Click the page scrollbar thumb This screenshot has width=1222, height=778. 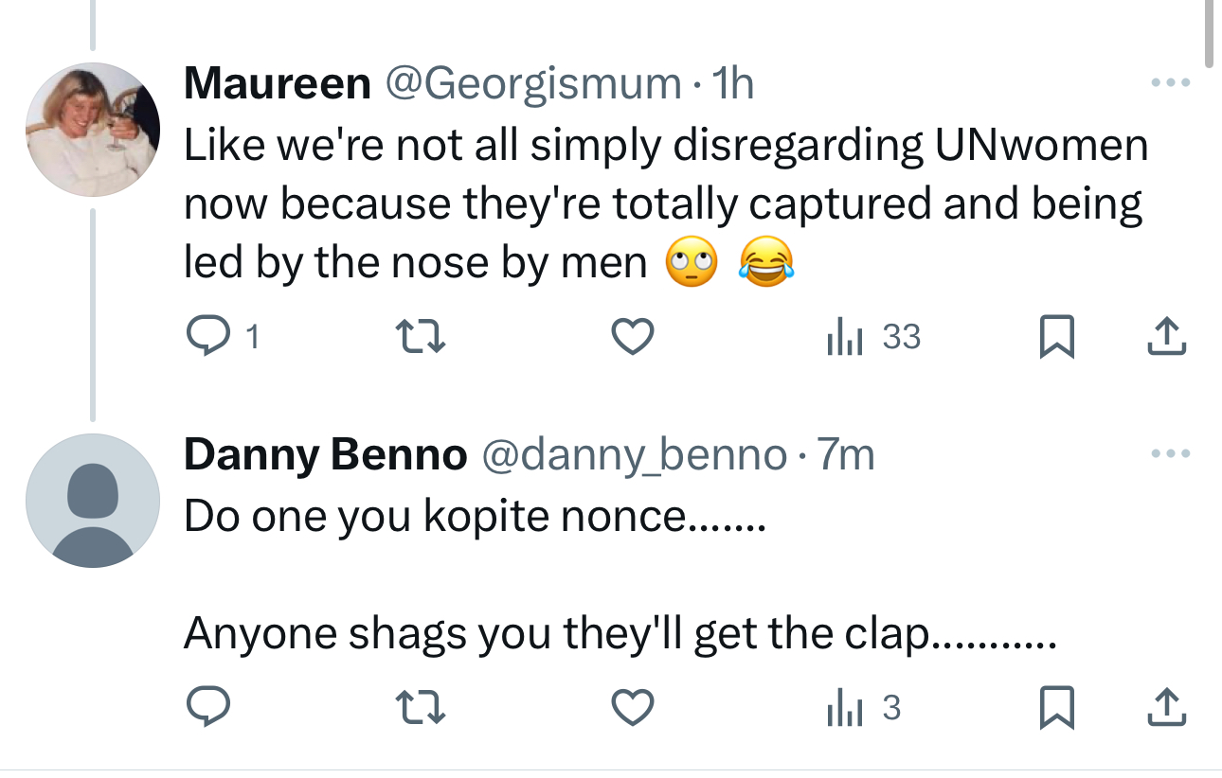click(1209, 33)
